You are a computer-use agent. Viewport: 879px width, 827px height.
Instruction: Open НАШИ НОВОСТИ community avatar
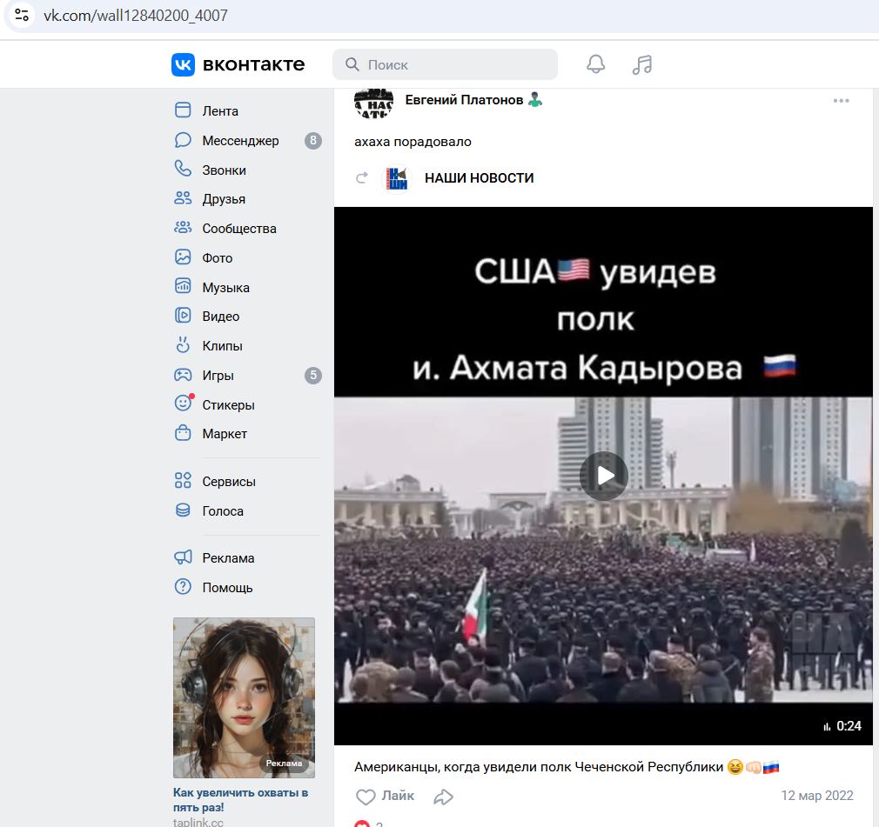coord(397,178)
